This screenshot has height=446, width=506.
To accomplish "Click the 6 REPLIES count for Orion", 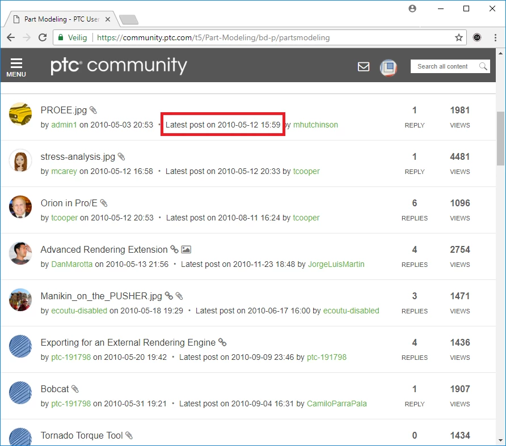I will [x=414, y=209].
